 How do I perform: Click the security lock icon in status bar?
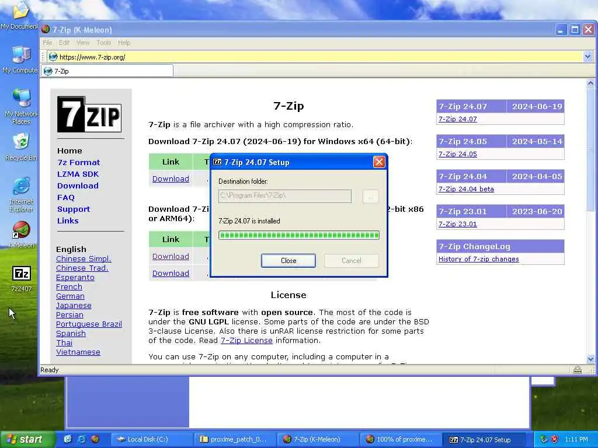578,369
